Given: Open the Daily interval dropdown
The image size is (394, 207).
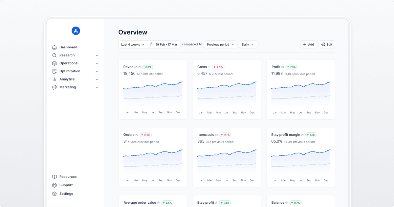Looking at the screenshot, I should point(248,44).
